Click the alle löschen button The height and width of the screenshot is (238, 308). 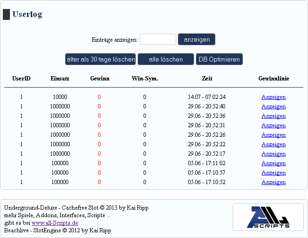(166, 59)
